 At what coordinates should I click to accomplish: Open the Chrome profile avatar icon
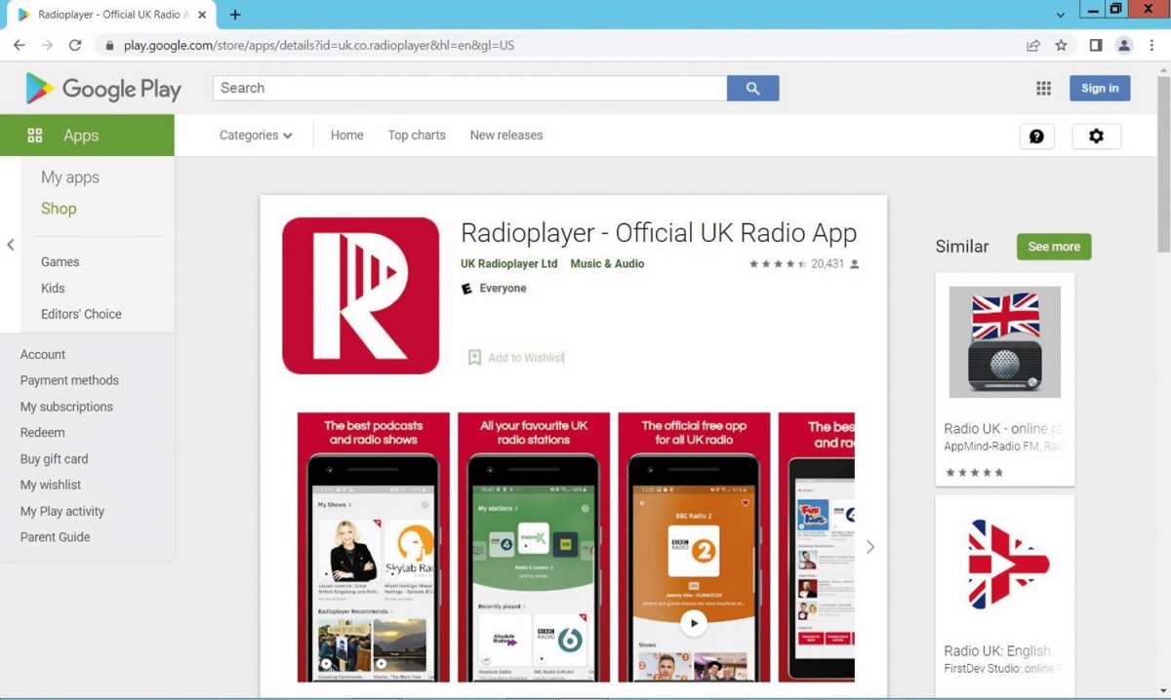(1124, 45)
